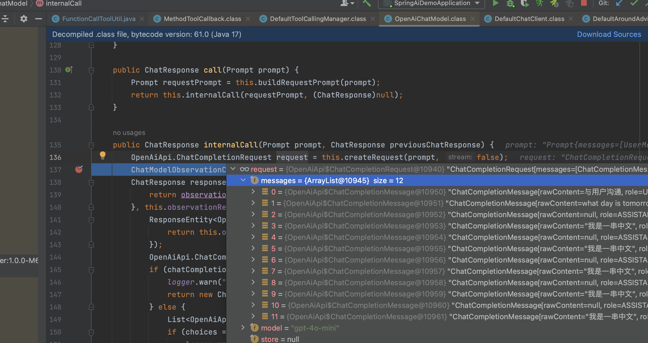Click the method icon next to internalCall breadcrumb
This screenshot has width=648, height=343.
point(40,3)
